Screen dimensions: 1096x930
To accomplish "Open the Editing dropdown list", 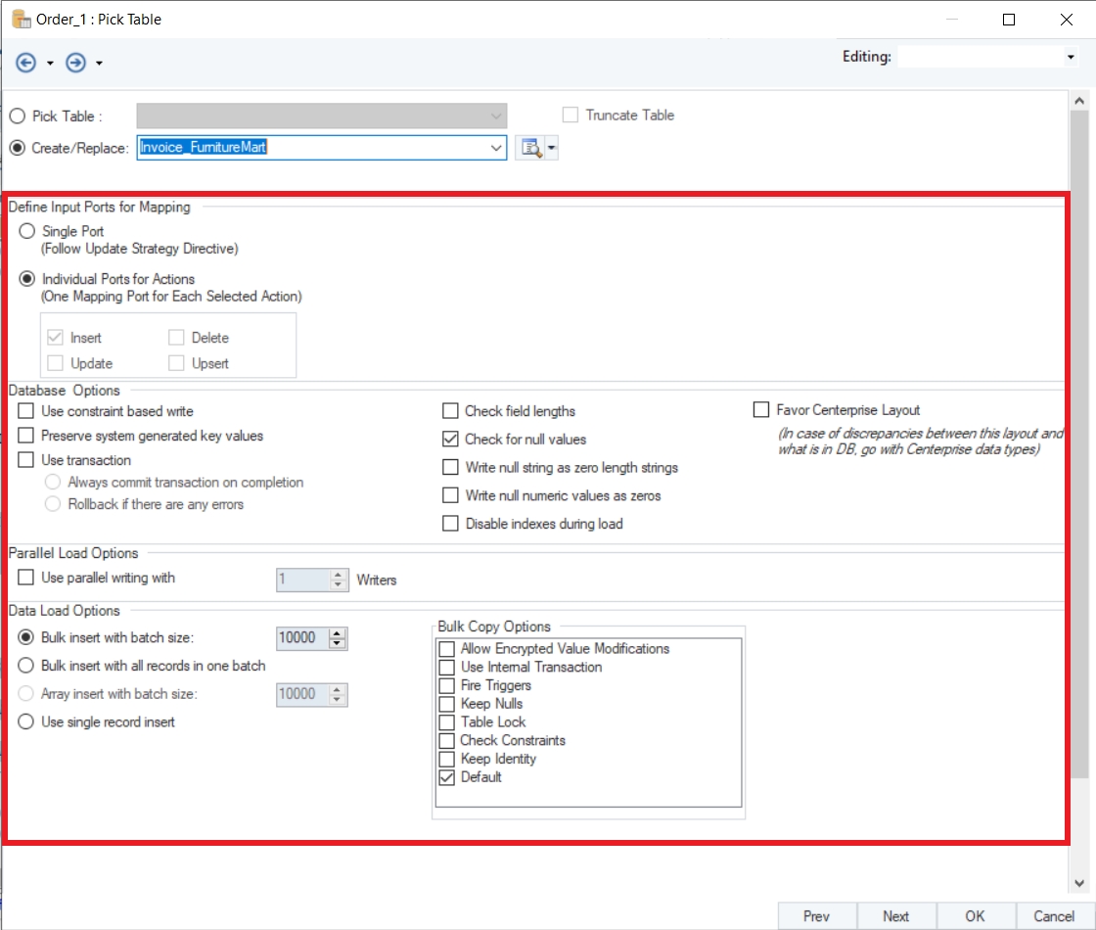I will pyautogui.click(x=1070, y=58).
